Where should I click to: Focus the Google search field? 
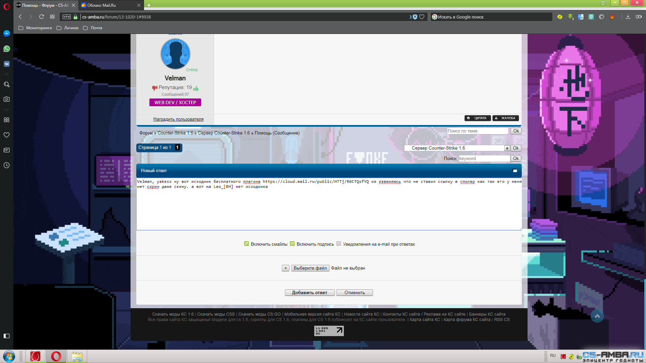tap(491, 17)
